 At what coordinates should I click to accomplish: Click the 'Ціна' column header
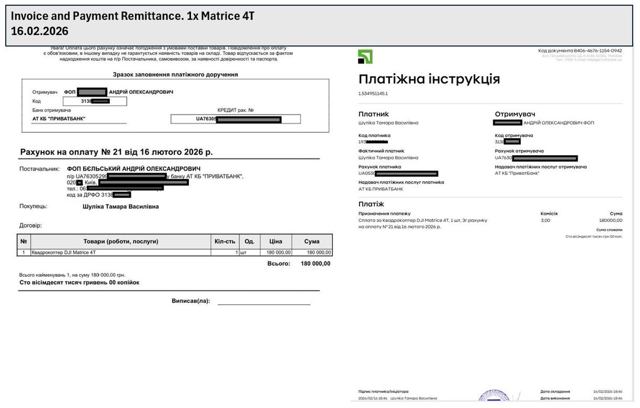coord(276,242)
